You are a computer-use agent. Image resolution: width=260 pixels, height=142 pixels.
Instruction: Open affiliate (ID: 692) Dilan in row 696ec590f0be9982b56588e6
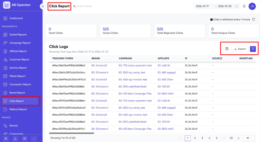click(165, 115)
